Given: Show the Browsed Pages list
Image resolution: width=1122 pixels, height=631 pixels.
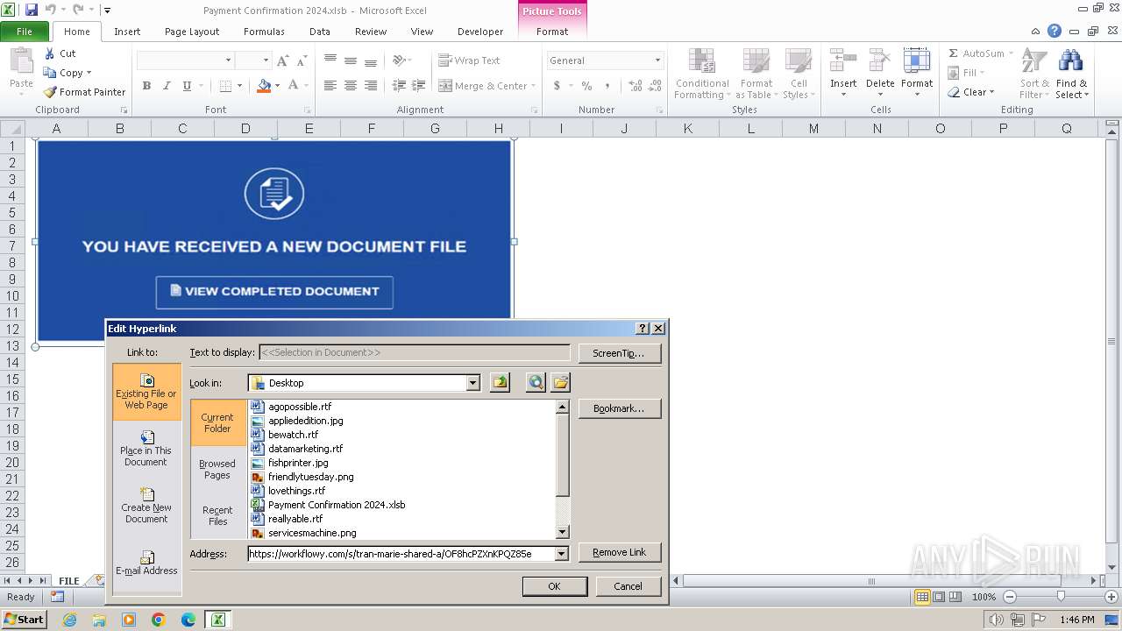Looking at the screenshot, I should click(x=217, y=470).
